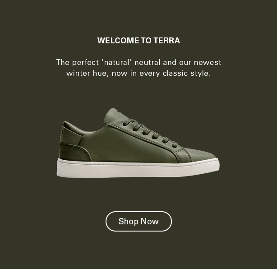Image resolution: width=277 pixels, height=269 pixels.
Task: Click the 'our newest' text in the description
Action: (x=200, y=62)
